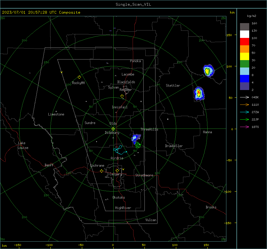Click the ThreeHills city label
The height and width of the screenshot is (249, 267).
pos(149,129)
